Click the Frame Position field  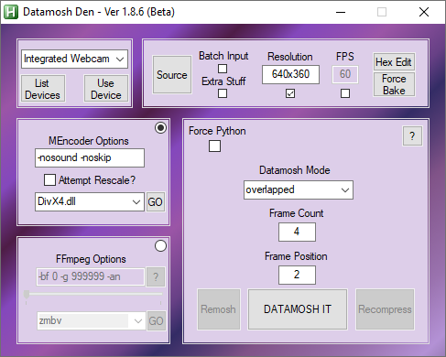pyautogui.click(x=297, y=275)
